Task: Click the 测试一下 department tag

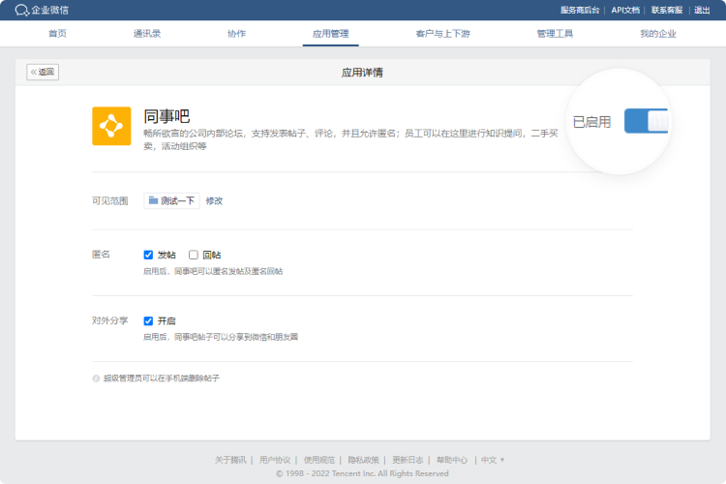Action: (171, 200)
